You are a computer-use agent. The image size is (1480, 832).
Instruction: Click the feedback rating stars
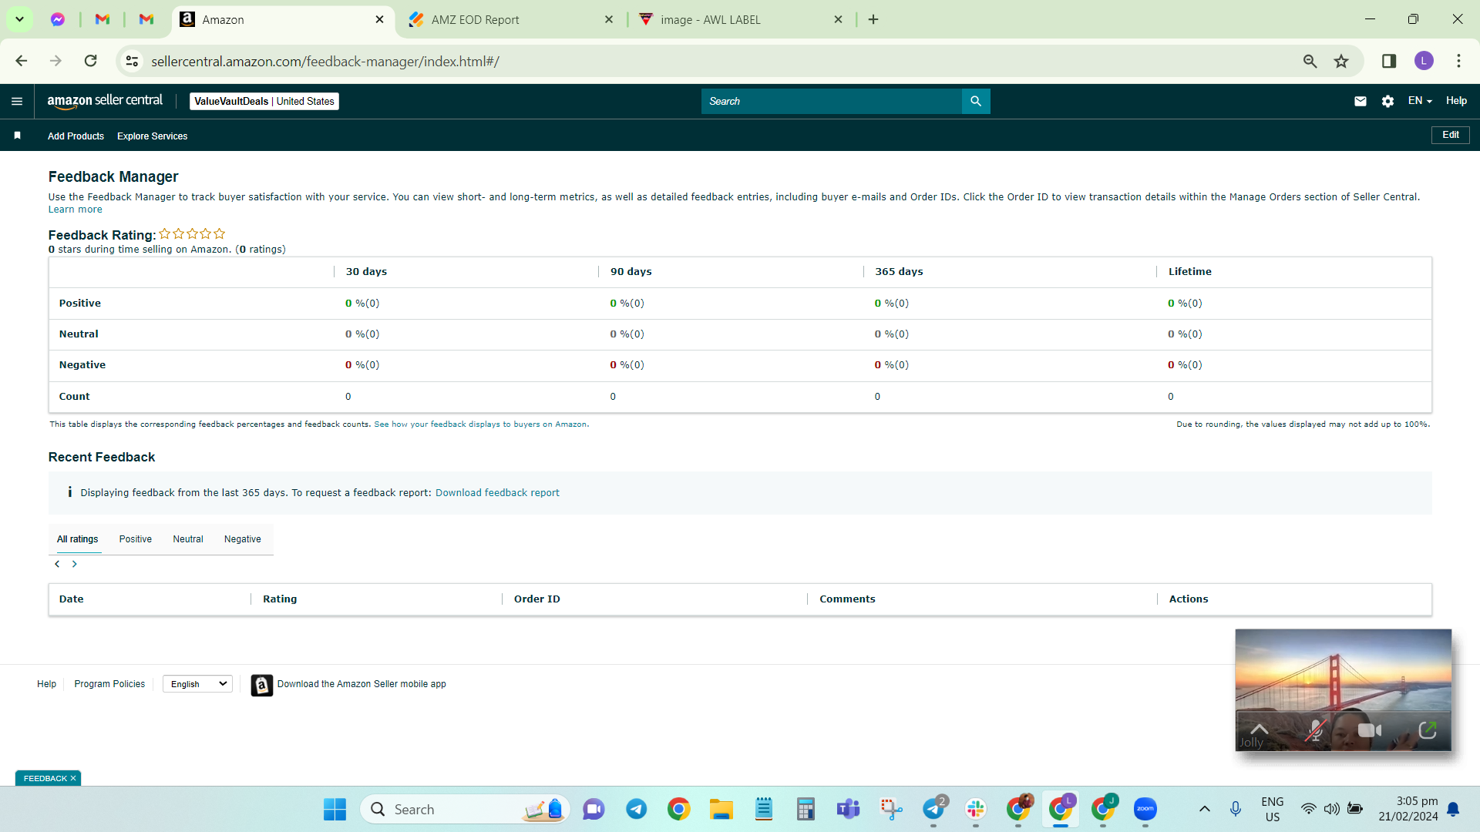coord(192,234)
